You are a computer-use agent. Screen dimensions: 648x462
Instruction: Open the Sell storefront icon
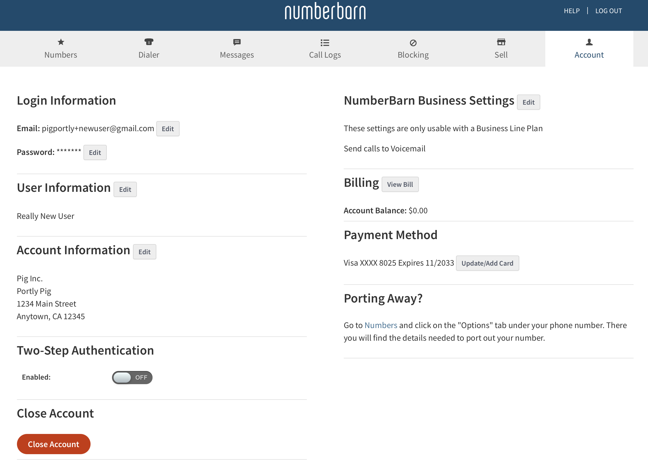[501, 42]
